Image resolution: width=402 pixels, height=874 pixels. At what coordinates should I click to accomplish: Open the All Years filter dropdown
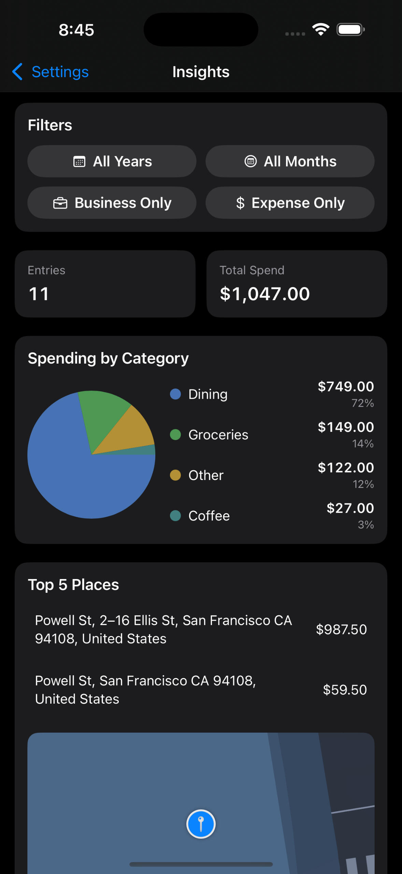(112, 161)
